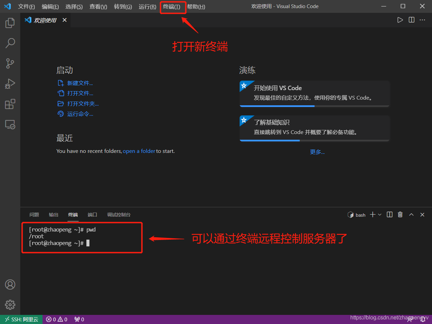The height and width of the screenshot is (324, 432).
Task: Open the 了解基础知识 walkthrough card
Action: (x=315, y=128)
